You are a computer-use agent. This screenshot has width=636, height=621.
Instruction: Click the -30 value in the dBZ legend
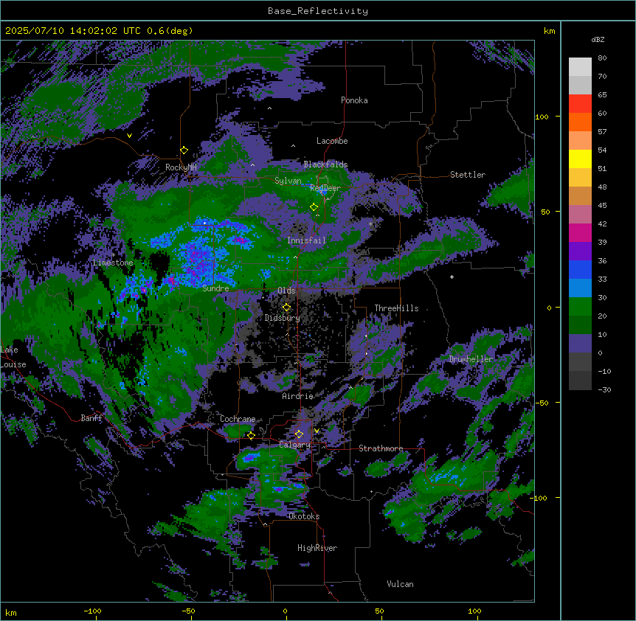pos(604,389)
